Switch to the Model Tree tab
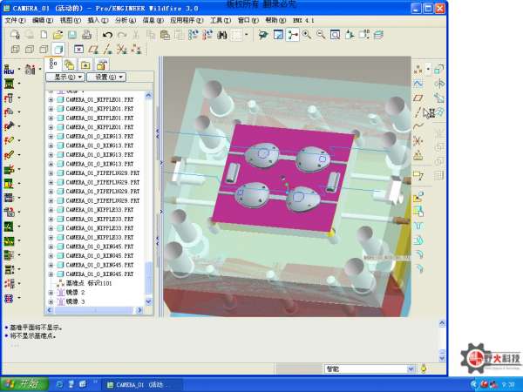Screen dimensions: 523x392 click(53, 64)
